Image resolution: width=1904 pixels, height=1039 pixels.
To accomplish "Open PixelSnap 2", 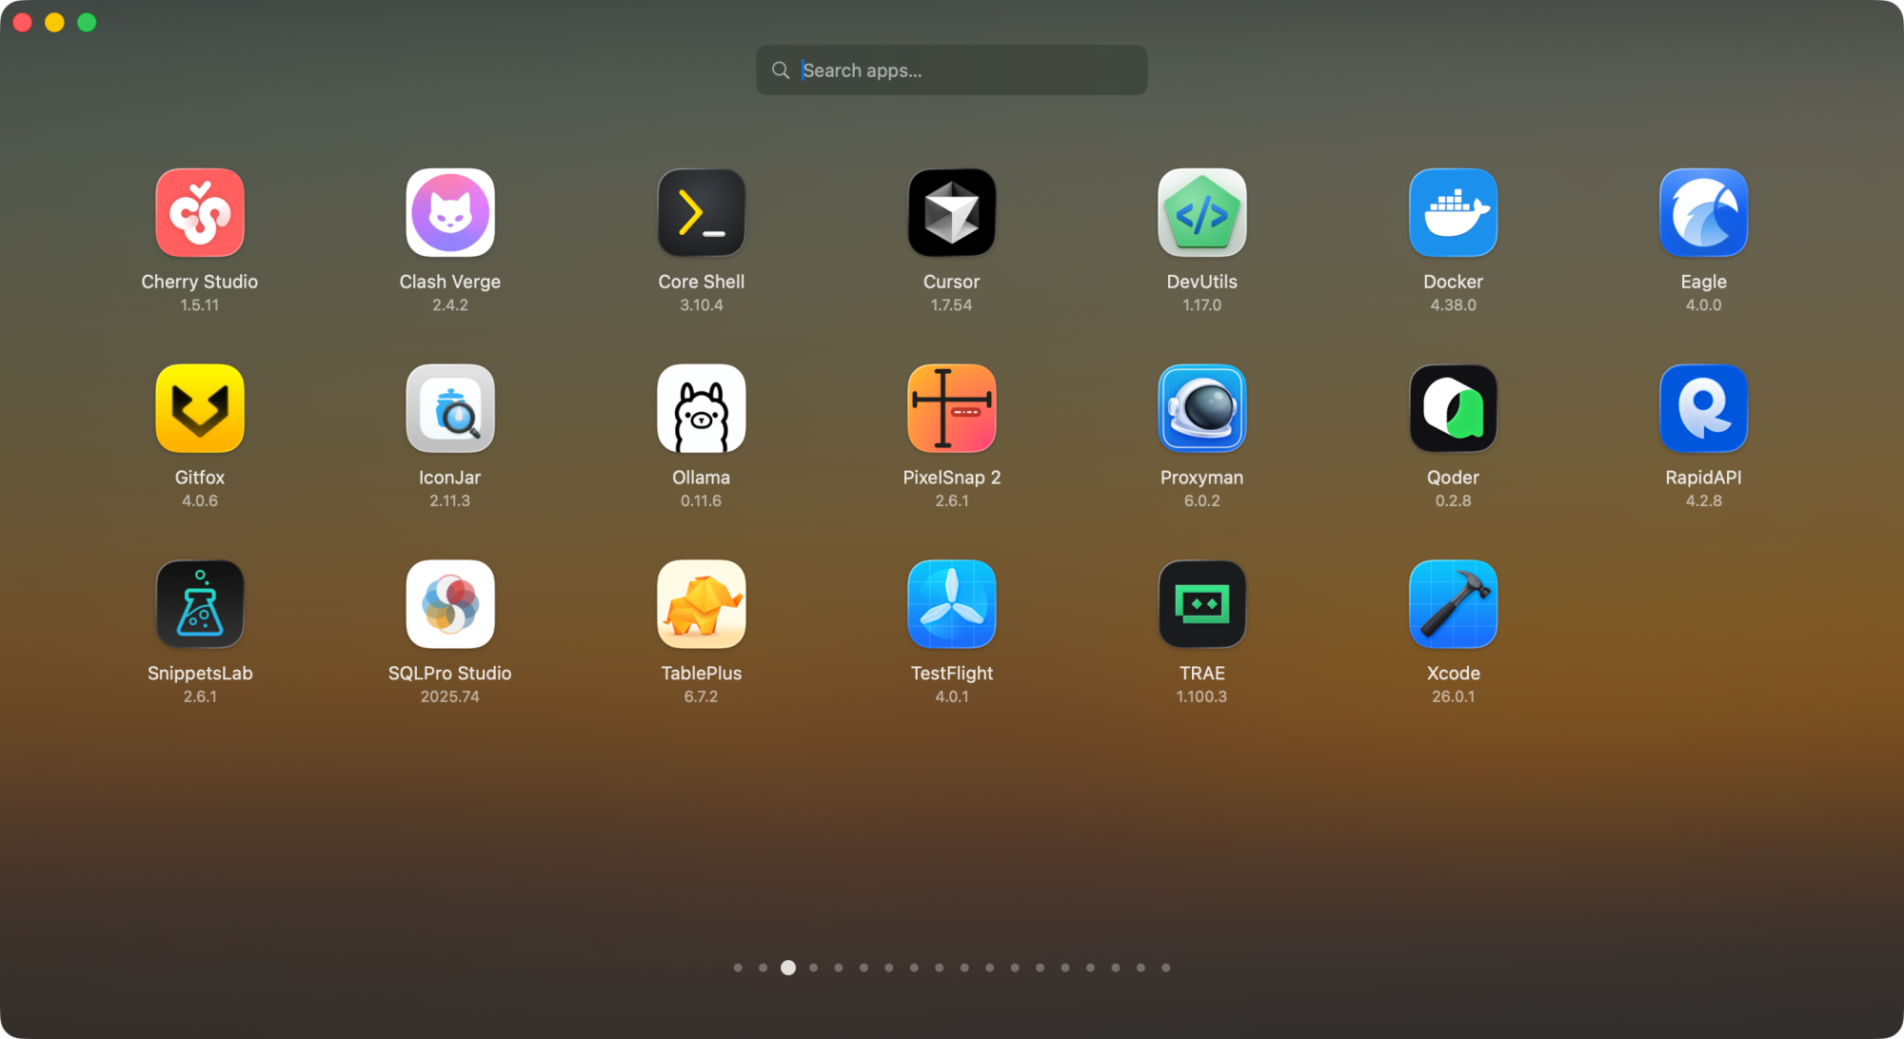I will 952,408.
